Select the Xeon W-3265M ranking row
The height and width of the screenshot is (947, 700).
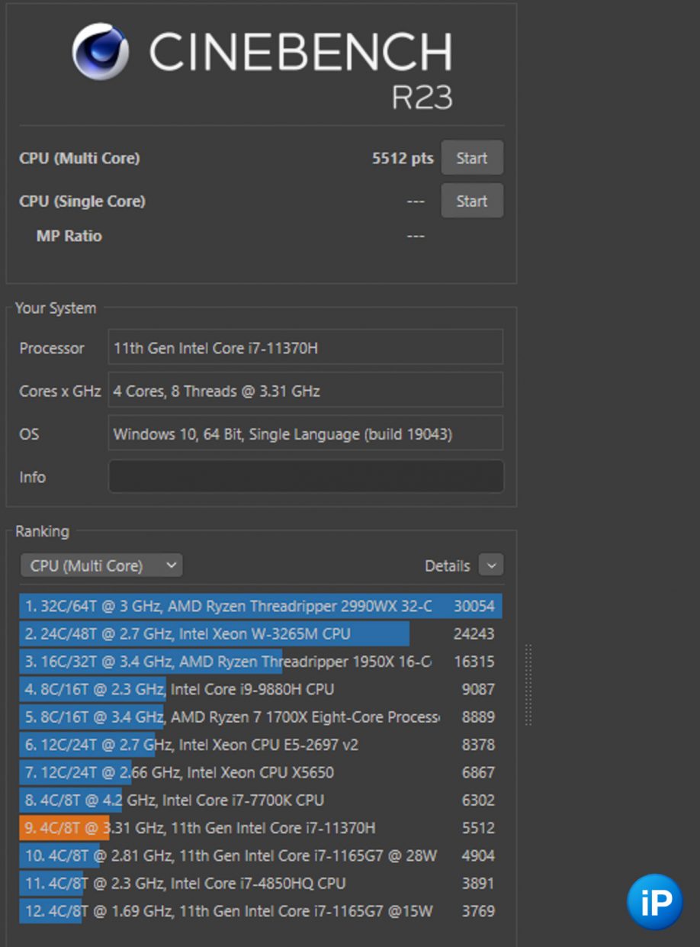[x=259, y=634]
